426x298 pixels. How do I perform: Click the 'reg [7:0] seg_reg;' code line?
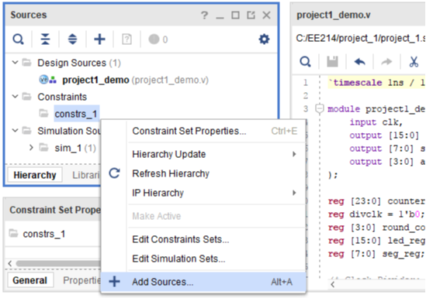(376, 254)
